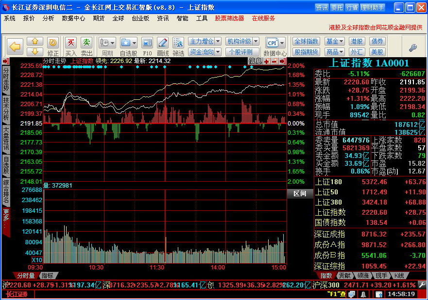Open the 商品 dropdown button
Image resolution: width=428 pixels, height=300 pixels.
[x=334, y=52]
